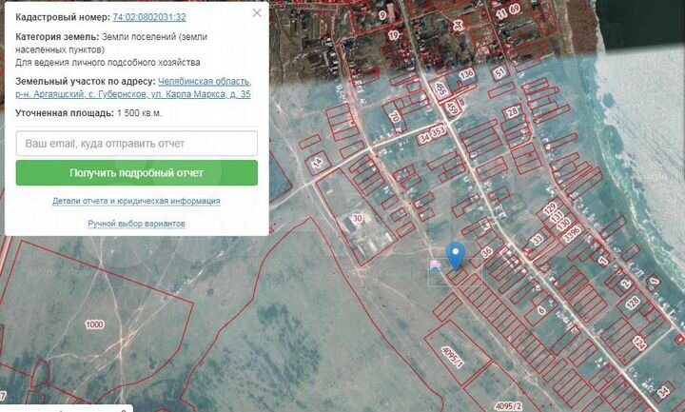Select parcel labeled 51 on map
685x412 pixels.
(499, 72)
